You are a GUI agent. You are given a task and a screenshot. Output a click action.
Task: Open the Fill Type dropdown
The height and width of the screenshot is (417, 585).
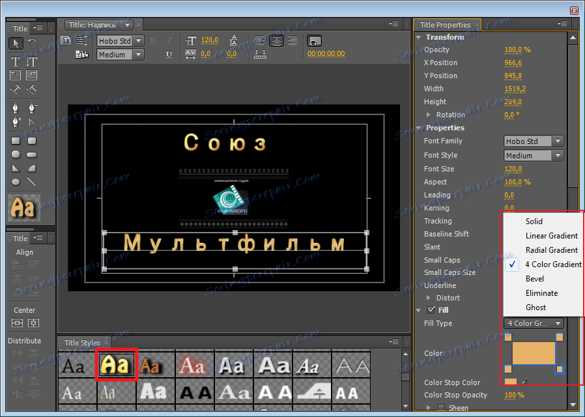[x=534, y=323]
